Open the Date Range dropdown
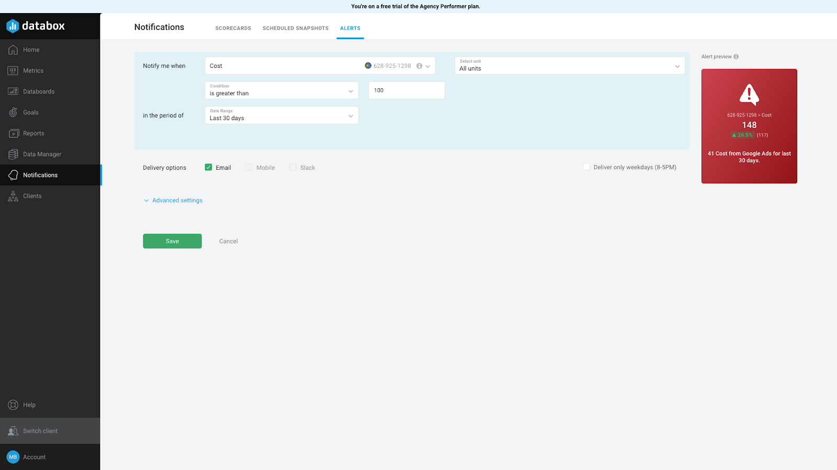Viewport: 837px width, 470px height. (281, 115)
